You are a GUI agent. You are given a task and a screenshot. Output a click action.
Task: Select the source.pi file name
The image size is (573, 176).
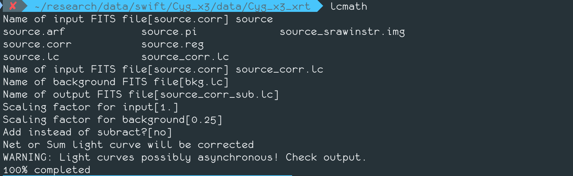coord(169,32)
